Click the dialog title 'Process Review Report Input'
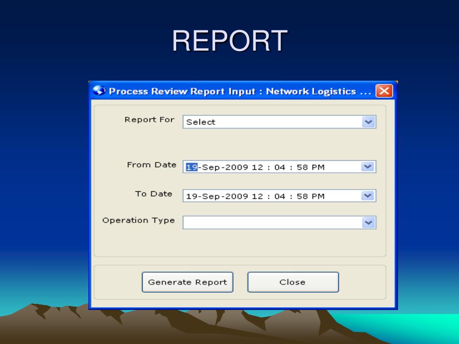Screen dimensions: 459x344 [182, 91]
